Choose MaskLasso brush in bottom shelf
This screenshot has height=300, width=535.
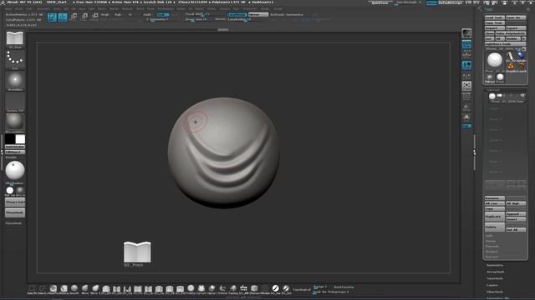[64, 289]
